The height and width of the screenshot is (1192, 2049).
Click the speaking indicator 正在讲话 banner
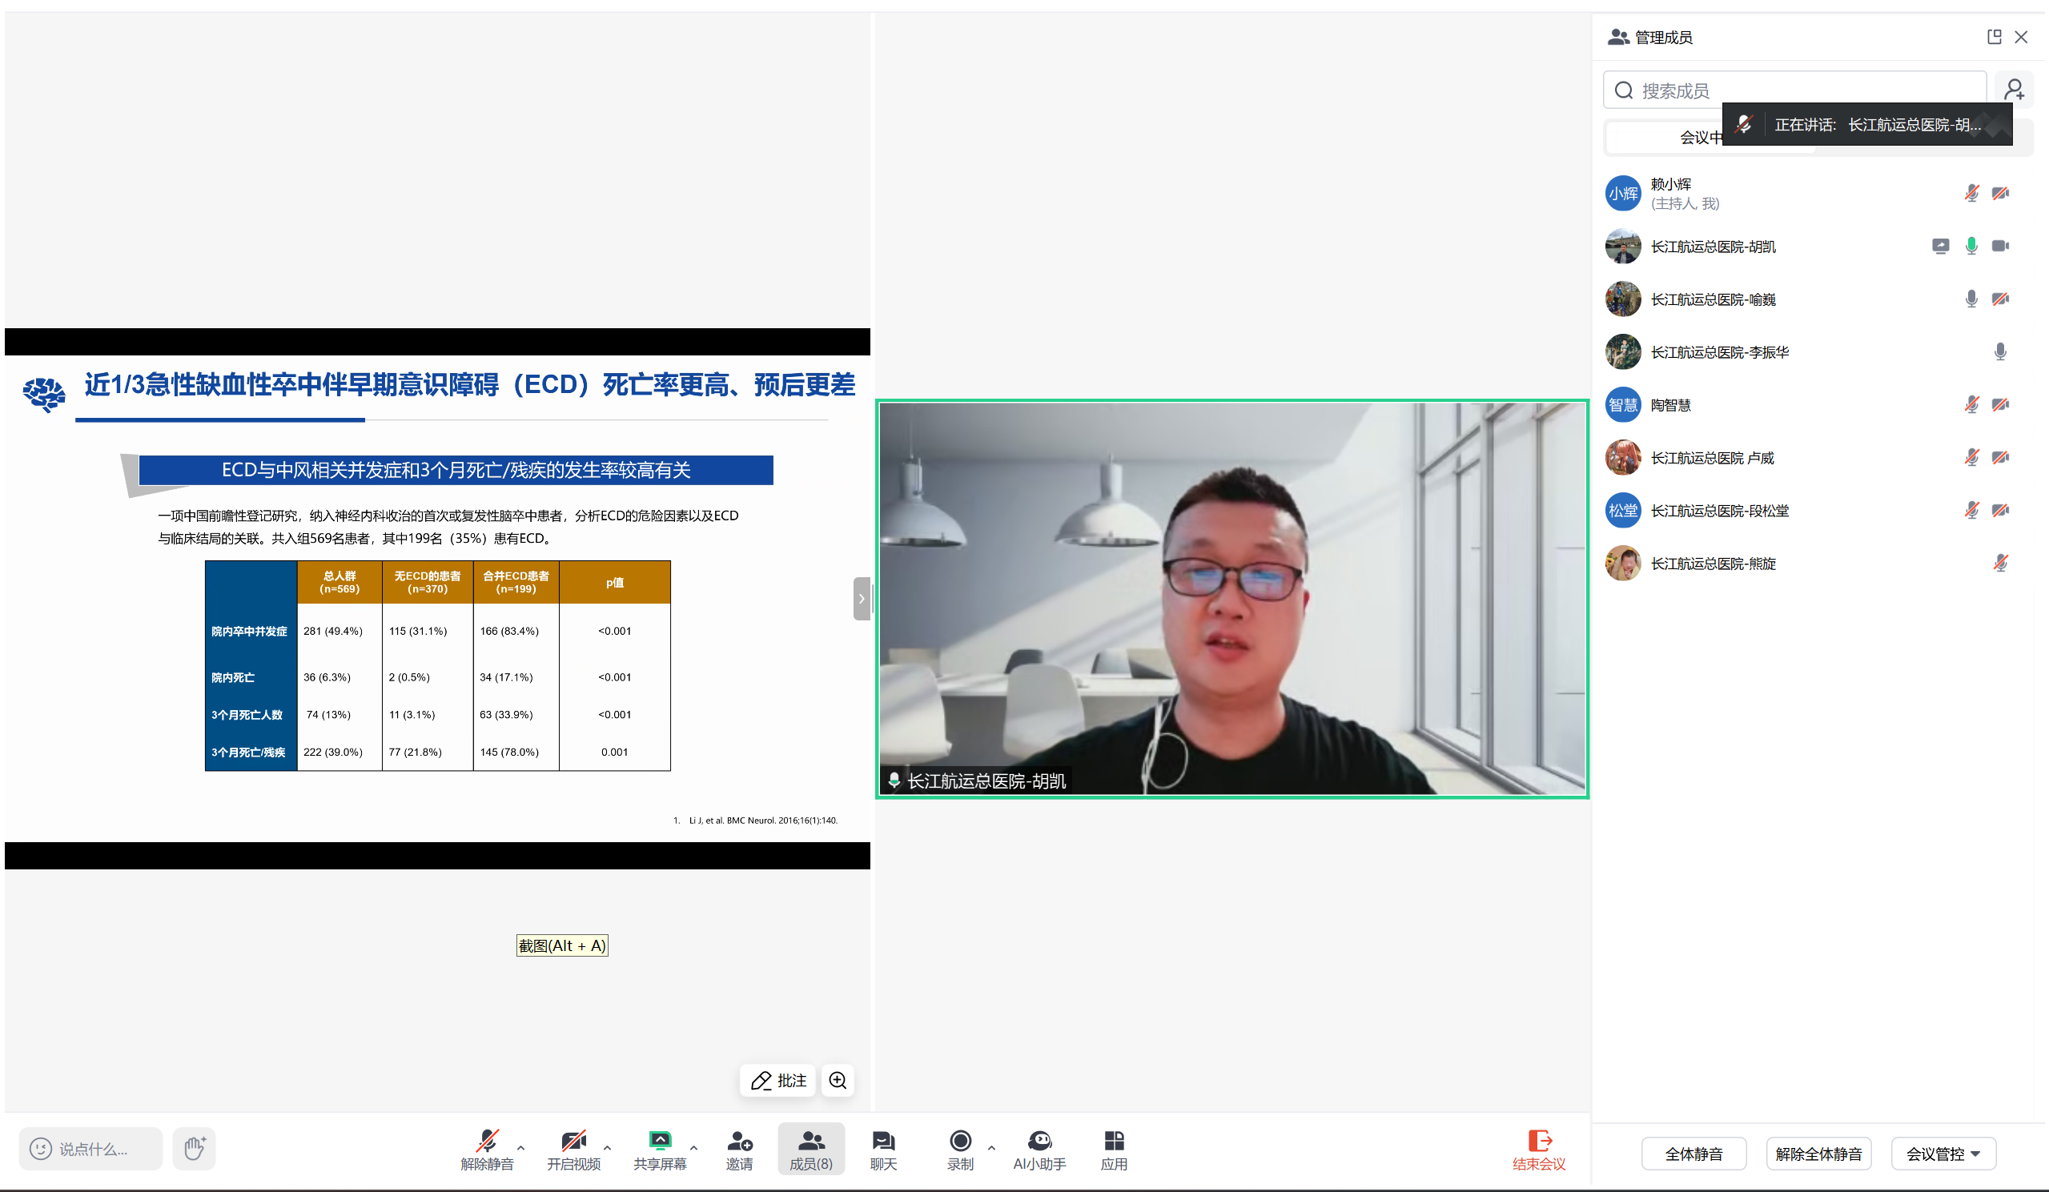[x=1866, y=124]
